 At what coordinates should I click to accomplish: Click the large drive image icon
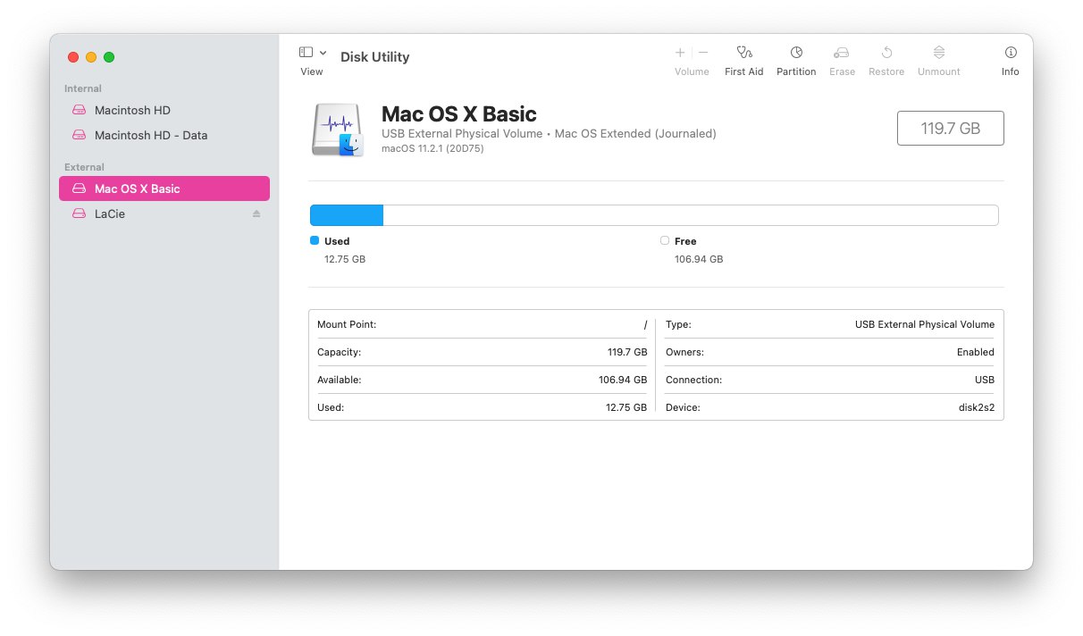tap(338, 130)
